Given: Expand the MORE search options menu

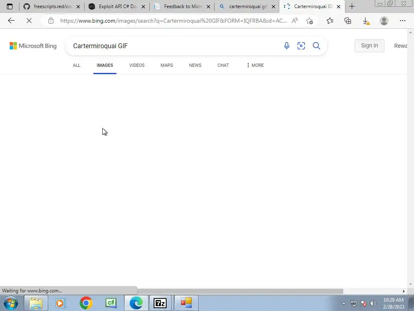Looking at the screenshot, I should point(255,65).
